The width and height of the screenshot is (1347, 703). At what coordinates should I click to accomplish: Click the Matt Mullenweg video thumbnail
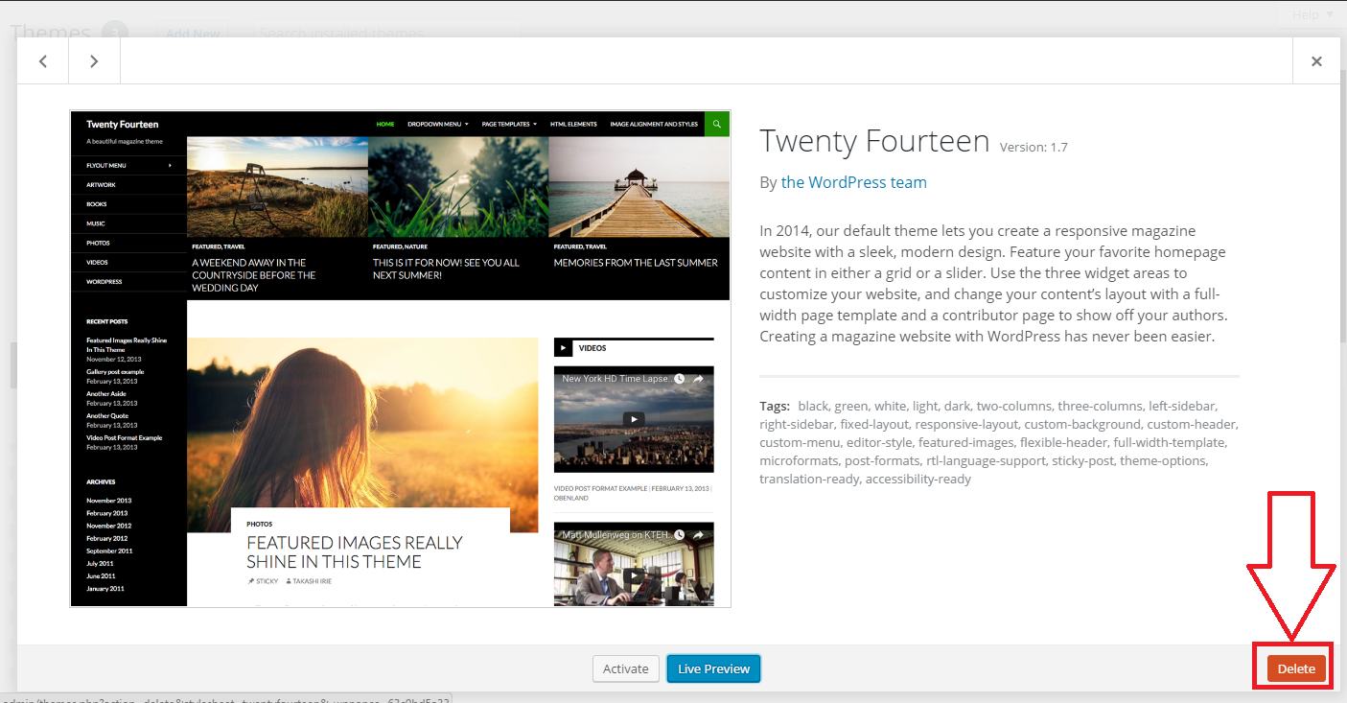click(x=634, y=565)
